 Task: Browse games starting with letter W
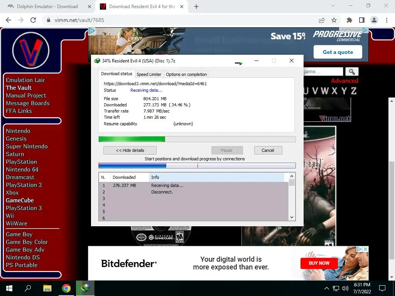(x=324, y=91)
